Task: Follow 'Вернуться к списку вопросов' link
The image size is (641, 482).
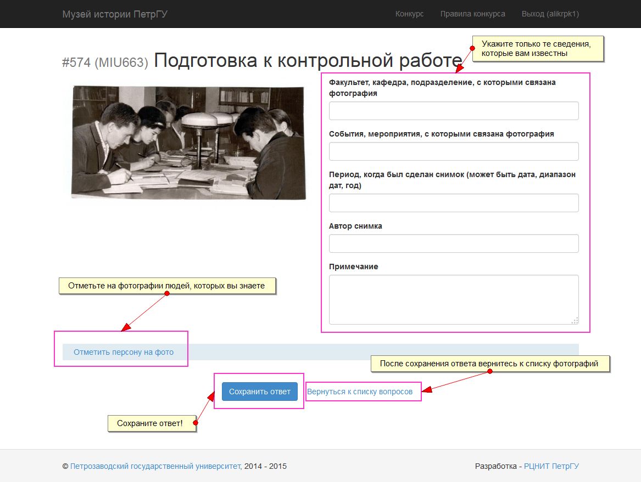Action: [x=360, y=392]
